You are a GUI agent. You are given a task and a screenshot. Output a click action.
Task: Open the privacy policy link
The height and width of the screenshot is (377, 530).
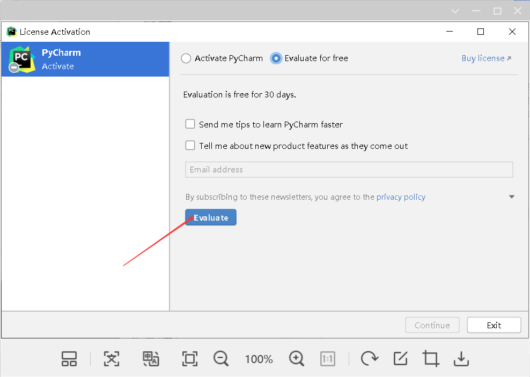401,197
